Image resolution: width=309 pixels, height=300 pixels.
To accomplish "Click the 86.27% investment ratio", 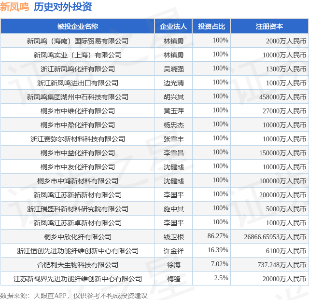I will (x=218, y=236).
